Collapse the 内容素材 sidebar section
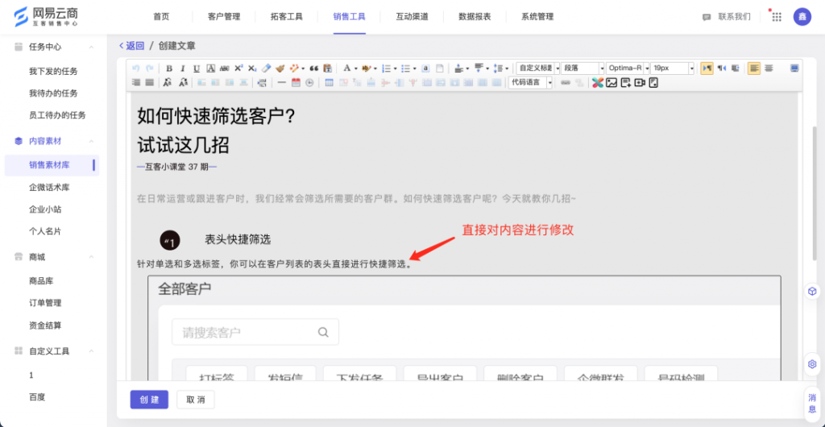 tap(91, 141)
